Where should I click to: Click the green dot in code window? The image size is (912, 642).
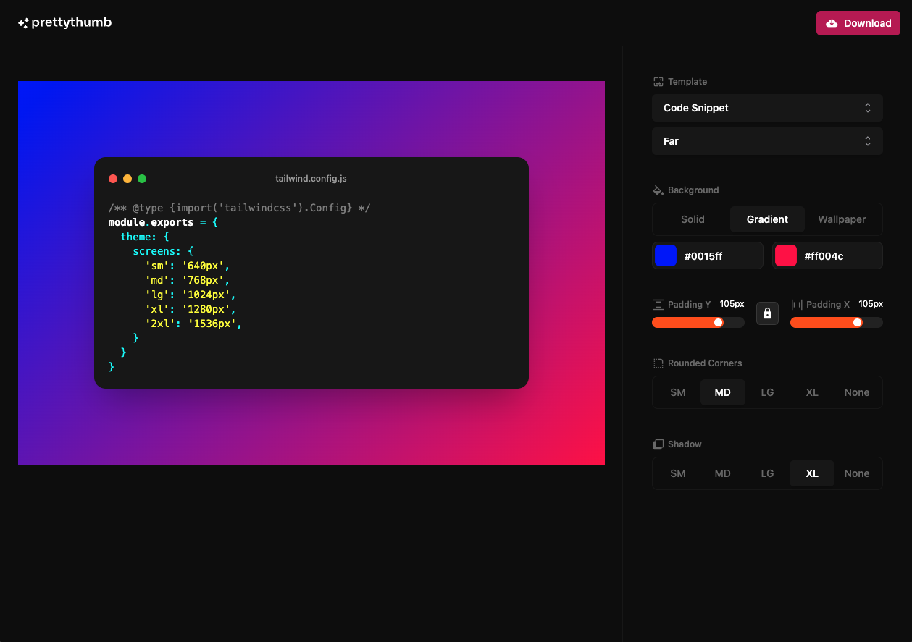click(142, 179)
